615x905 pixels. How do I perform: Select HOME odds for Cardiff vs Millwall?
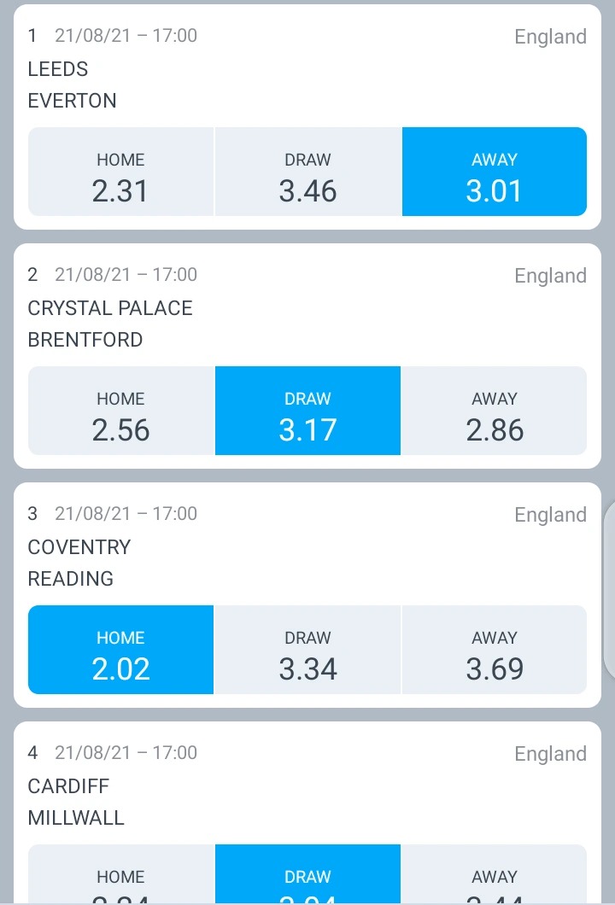click(120, 873)
